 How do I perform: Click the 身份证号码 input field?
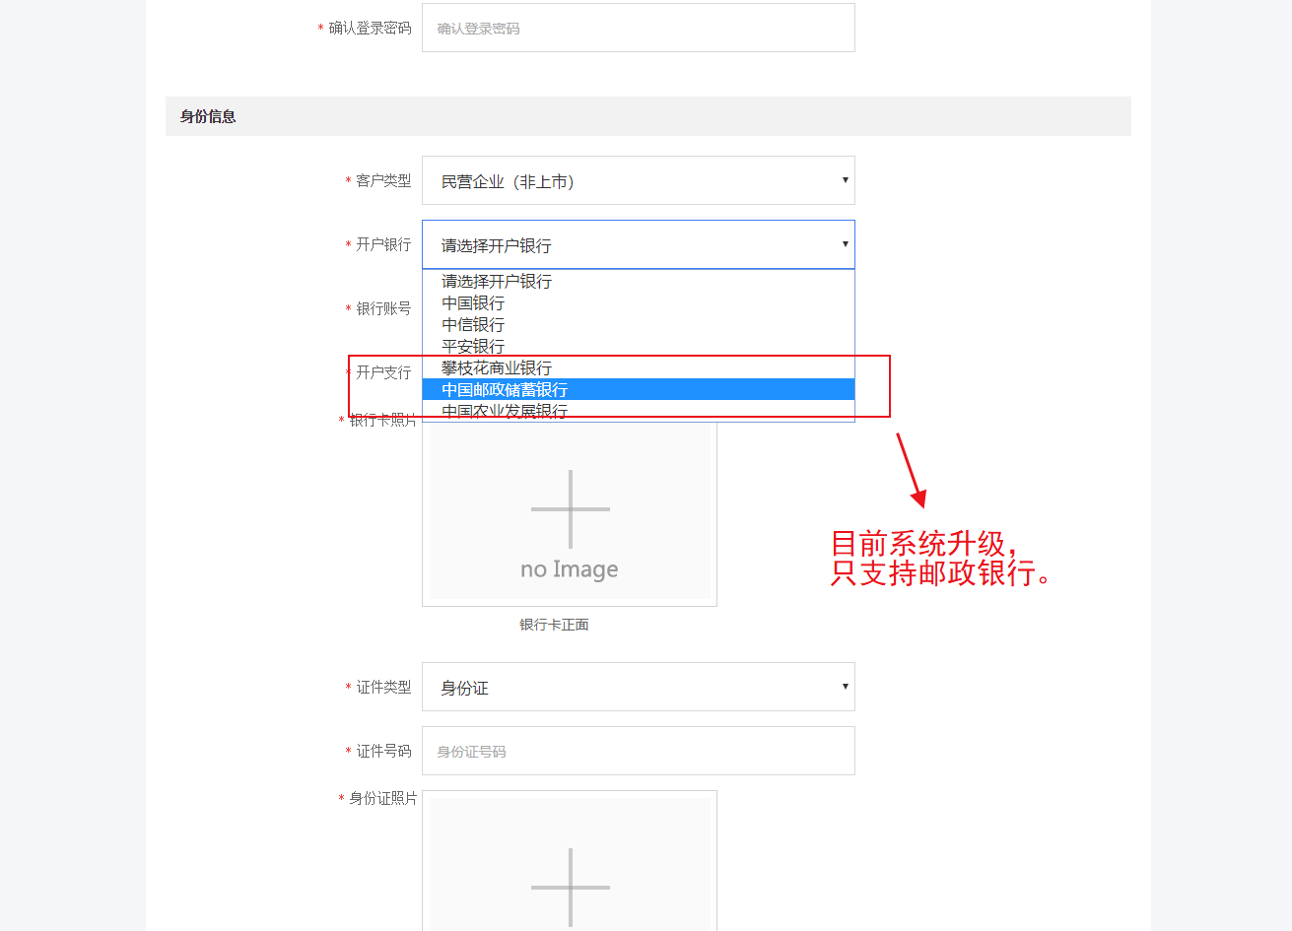638,752
